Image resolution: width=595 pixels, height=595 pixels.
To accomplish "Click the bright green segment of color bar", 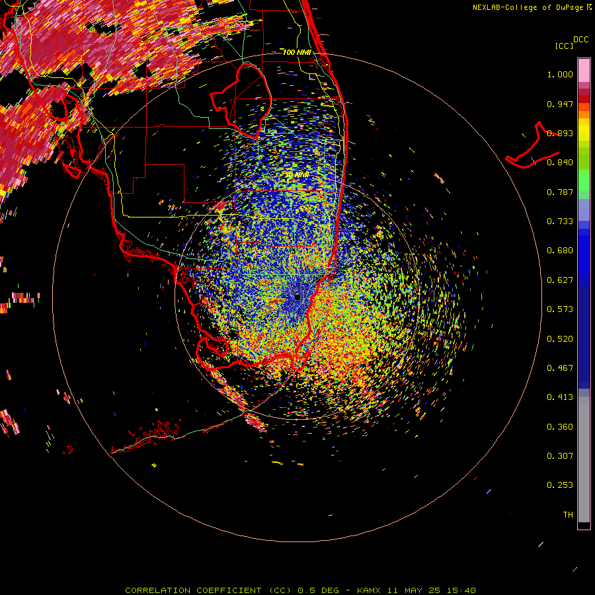I will click(584, 180).
